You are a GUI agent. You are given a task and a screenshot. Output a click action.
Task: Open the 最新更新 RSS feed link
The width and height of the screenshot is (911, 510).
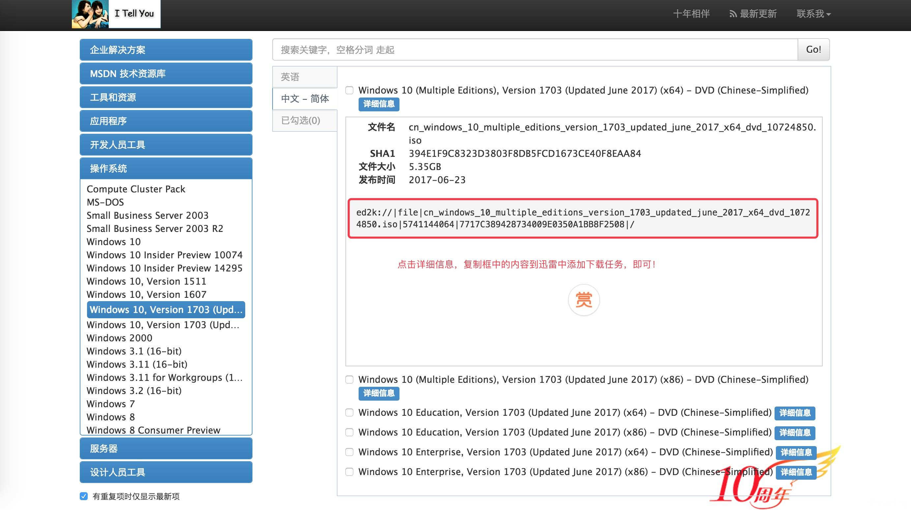point(753,14)
